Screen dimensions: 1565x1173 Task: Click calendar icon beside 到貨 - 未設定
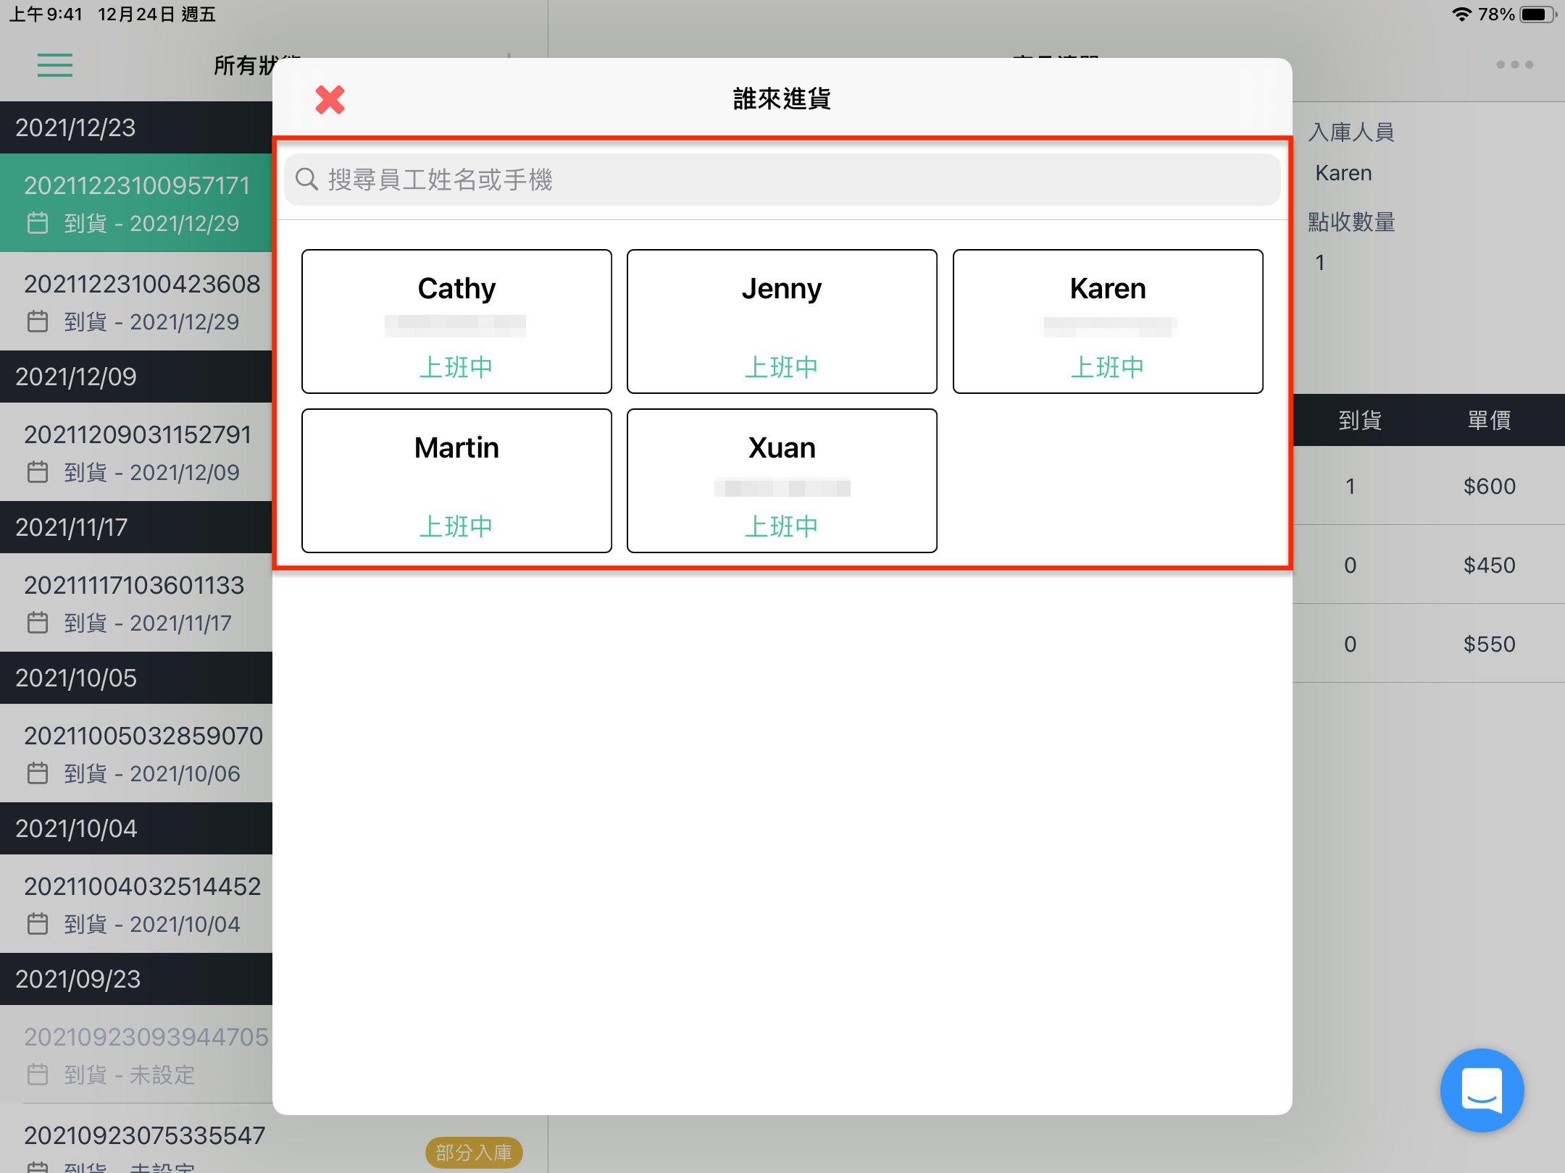pyautogui.click(x=38, y=1075)
